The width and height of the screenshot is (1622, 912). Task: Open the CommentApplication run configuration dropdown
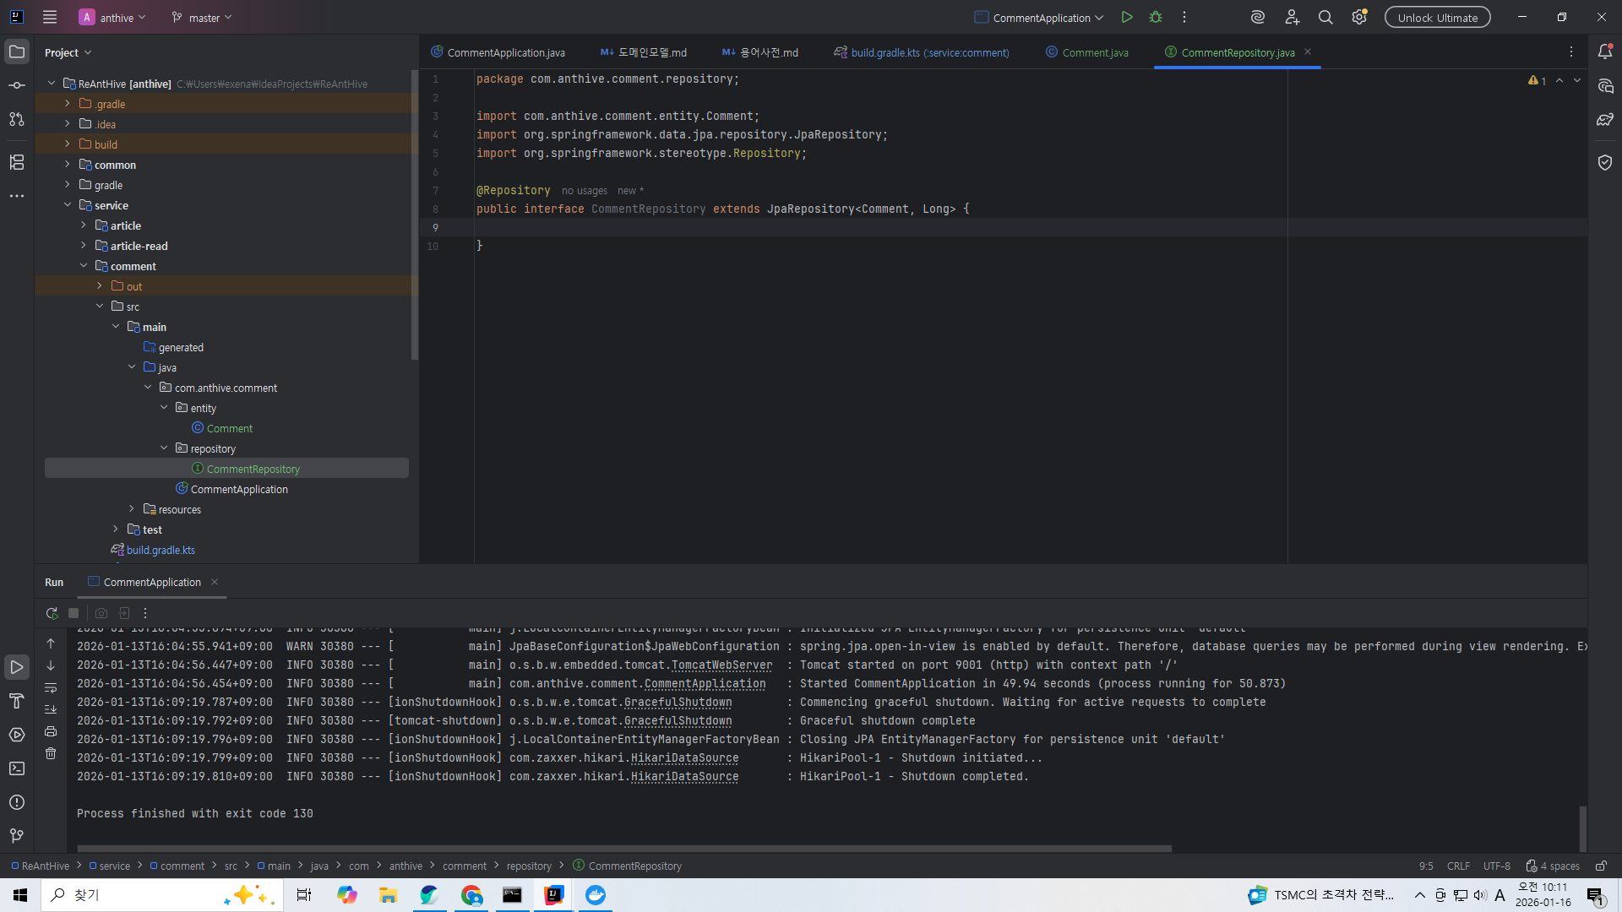pyautogui.click(x=1040, y=18)
